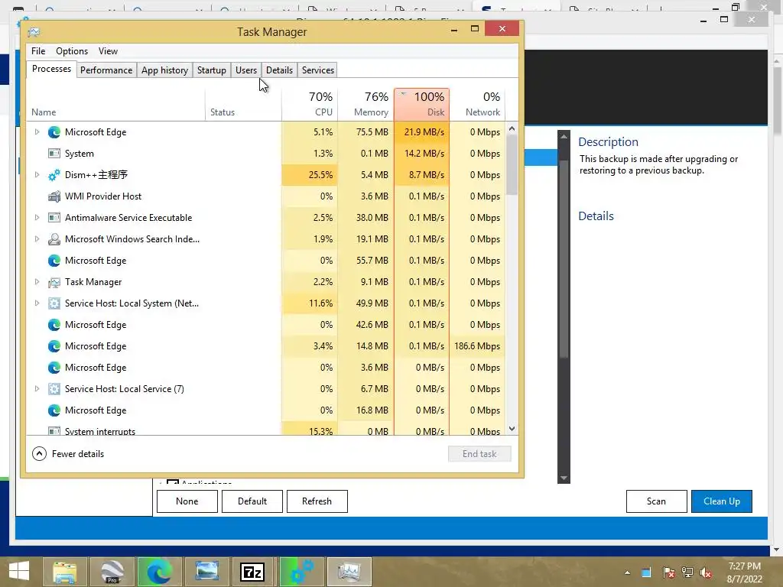This screenshot has width=783, height=587.
Task: Switch to the Users tab
Action: click(246, 70)
